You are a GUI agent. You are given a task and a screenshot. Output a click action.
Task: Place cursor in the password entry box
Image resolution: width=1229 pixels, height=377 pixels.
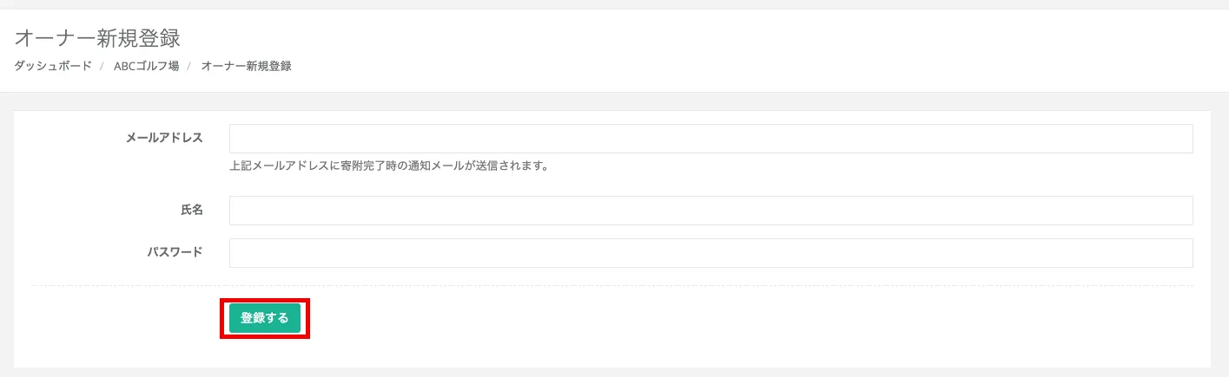[710, 253]
